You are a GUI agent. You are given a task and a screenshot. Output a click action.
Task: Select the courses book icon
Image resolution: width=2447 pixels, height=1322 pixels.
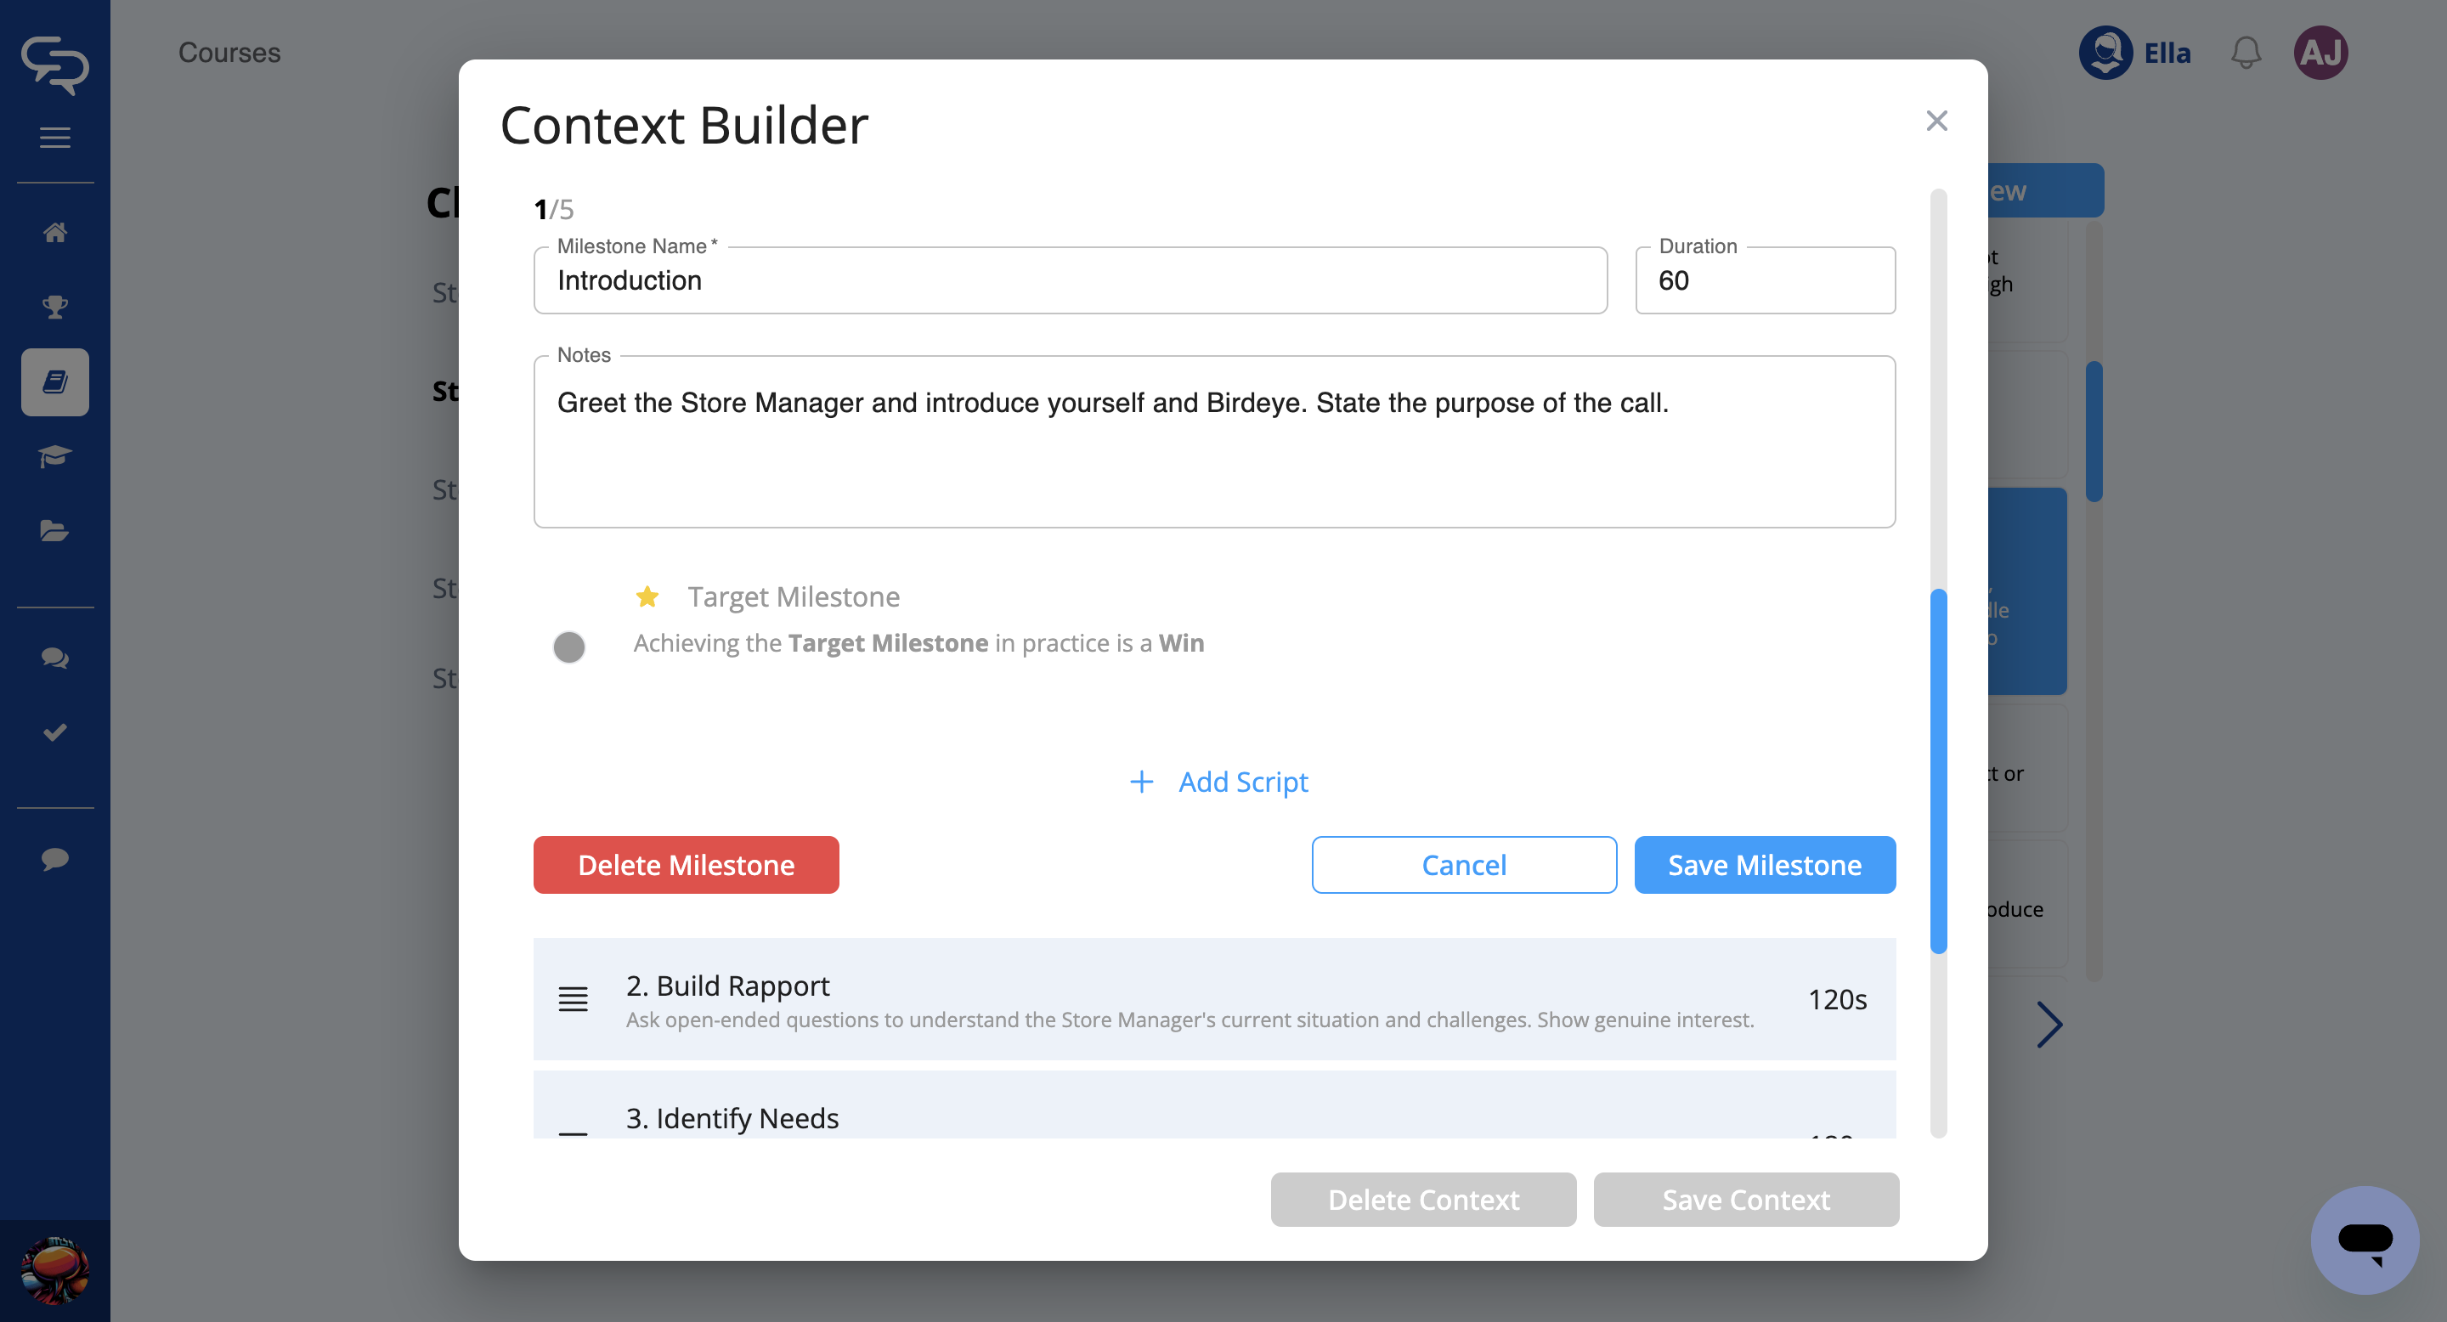coord(55,381)
